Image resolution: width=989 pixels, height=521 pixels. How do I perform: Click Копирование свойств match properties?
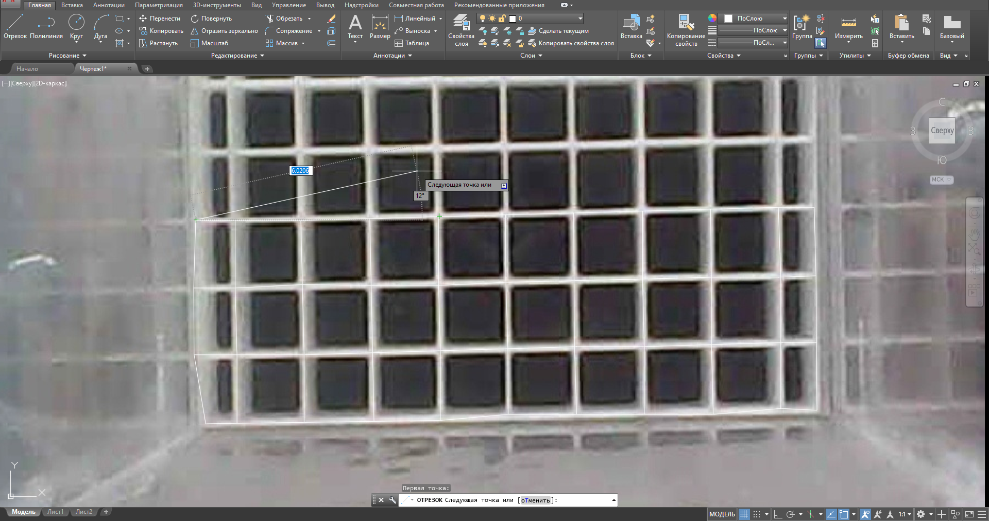click(686, 30)
